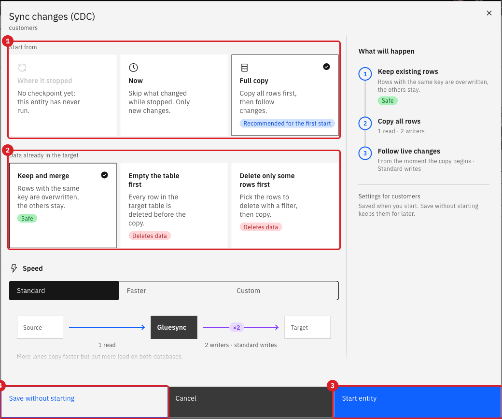Click 'Sync changes (CDC)' title

click(x=52, y=16)
